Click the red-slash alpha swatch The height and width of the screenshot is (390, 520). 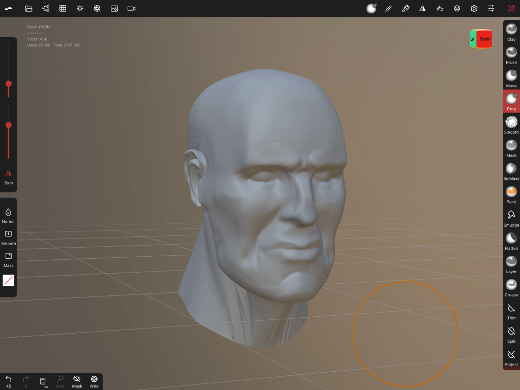coord(9,281)
